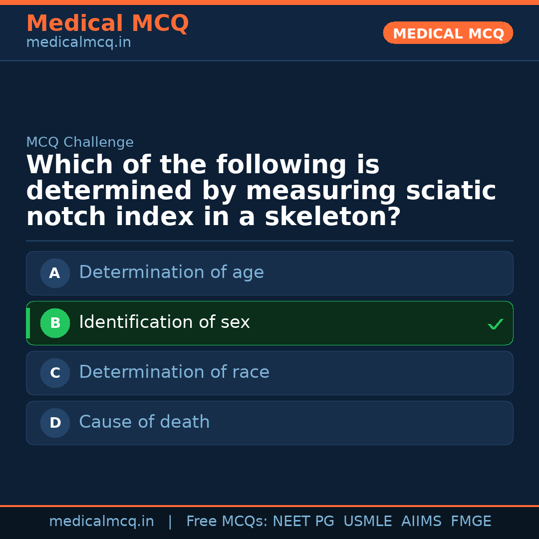Screen dimensions: 539x539
Task: Select the circled letter B icon
Action: pos(55,323)
